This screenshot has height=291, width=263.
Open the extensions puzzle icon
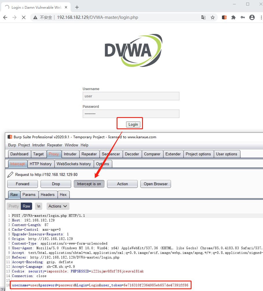[x=233, y=17]
